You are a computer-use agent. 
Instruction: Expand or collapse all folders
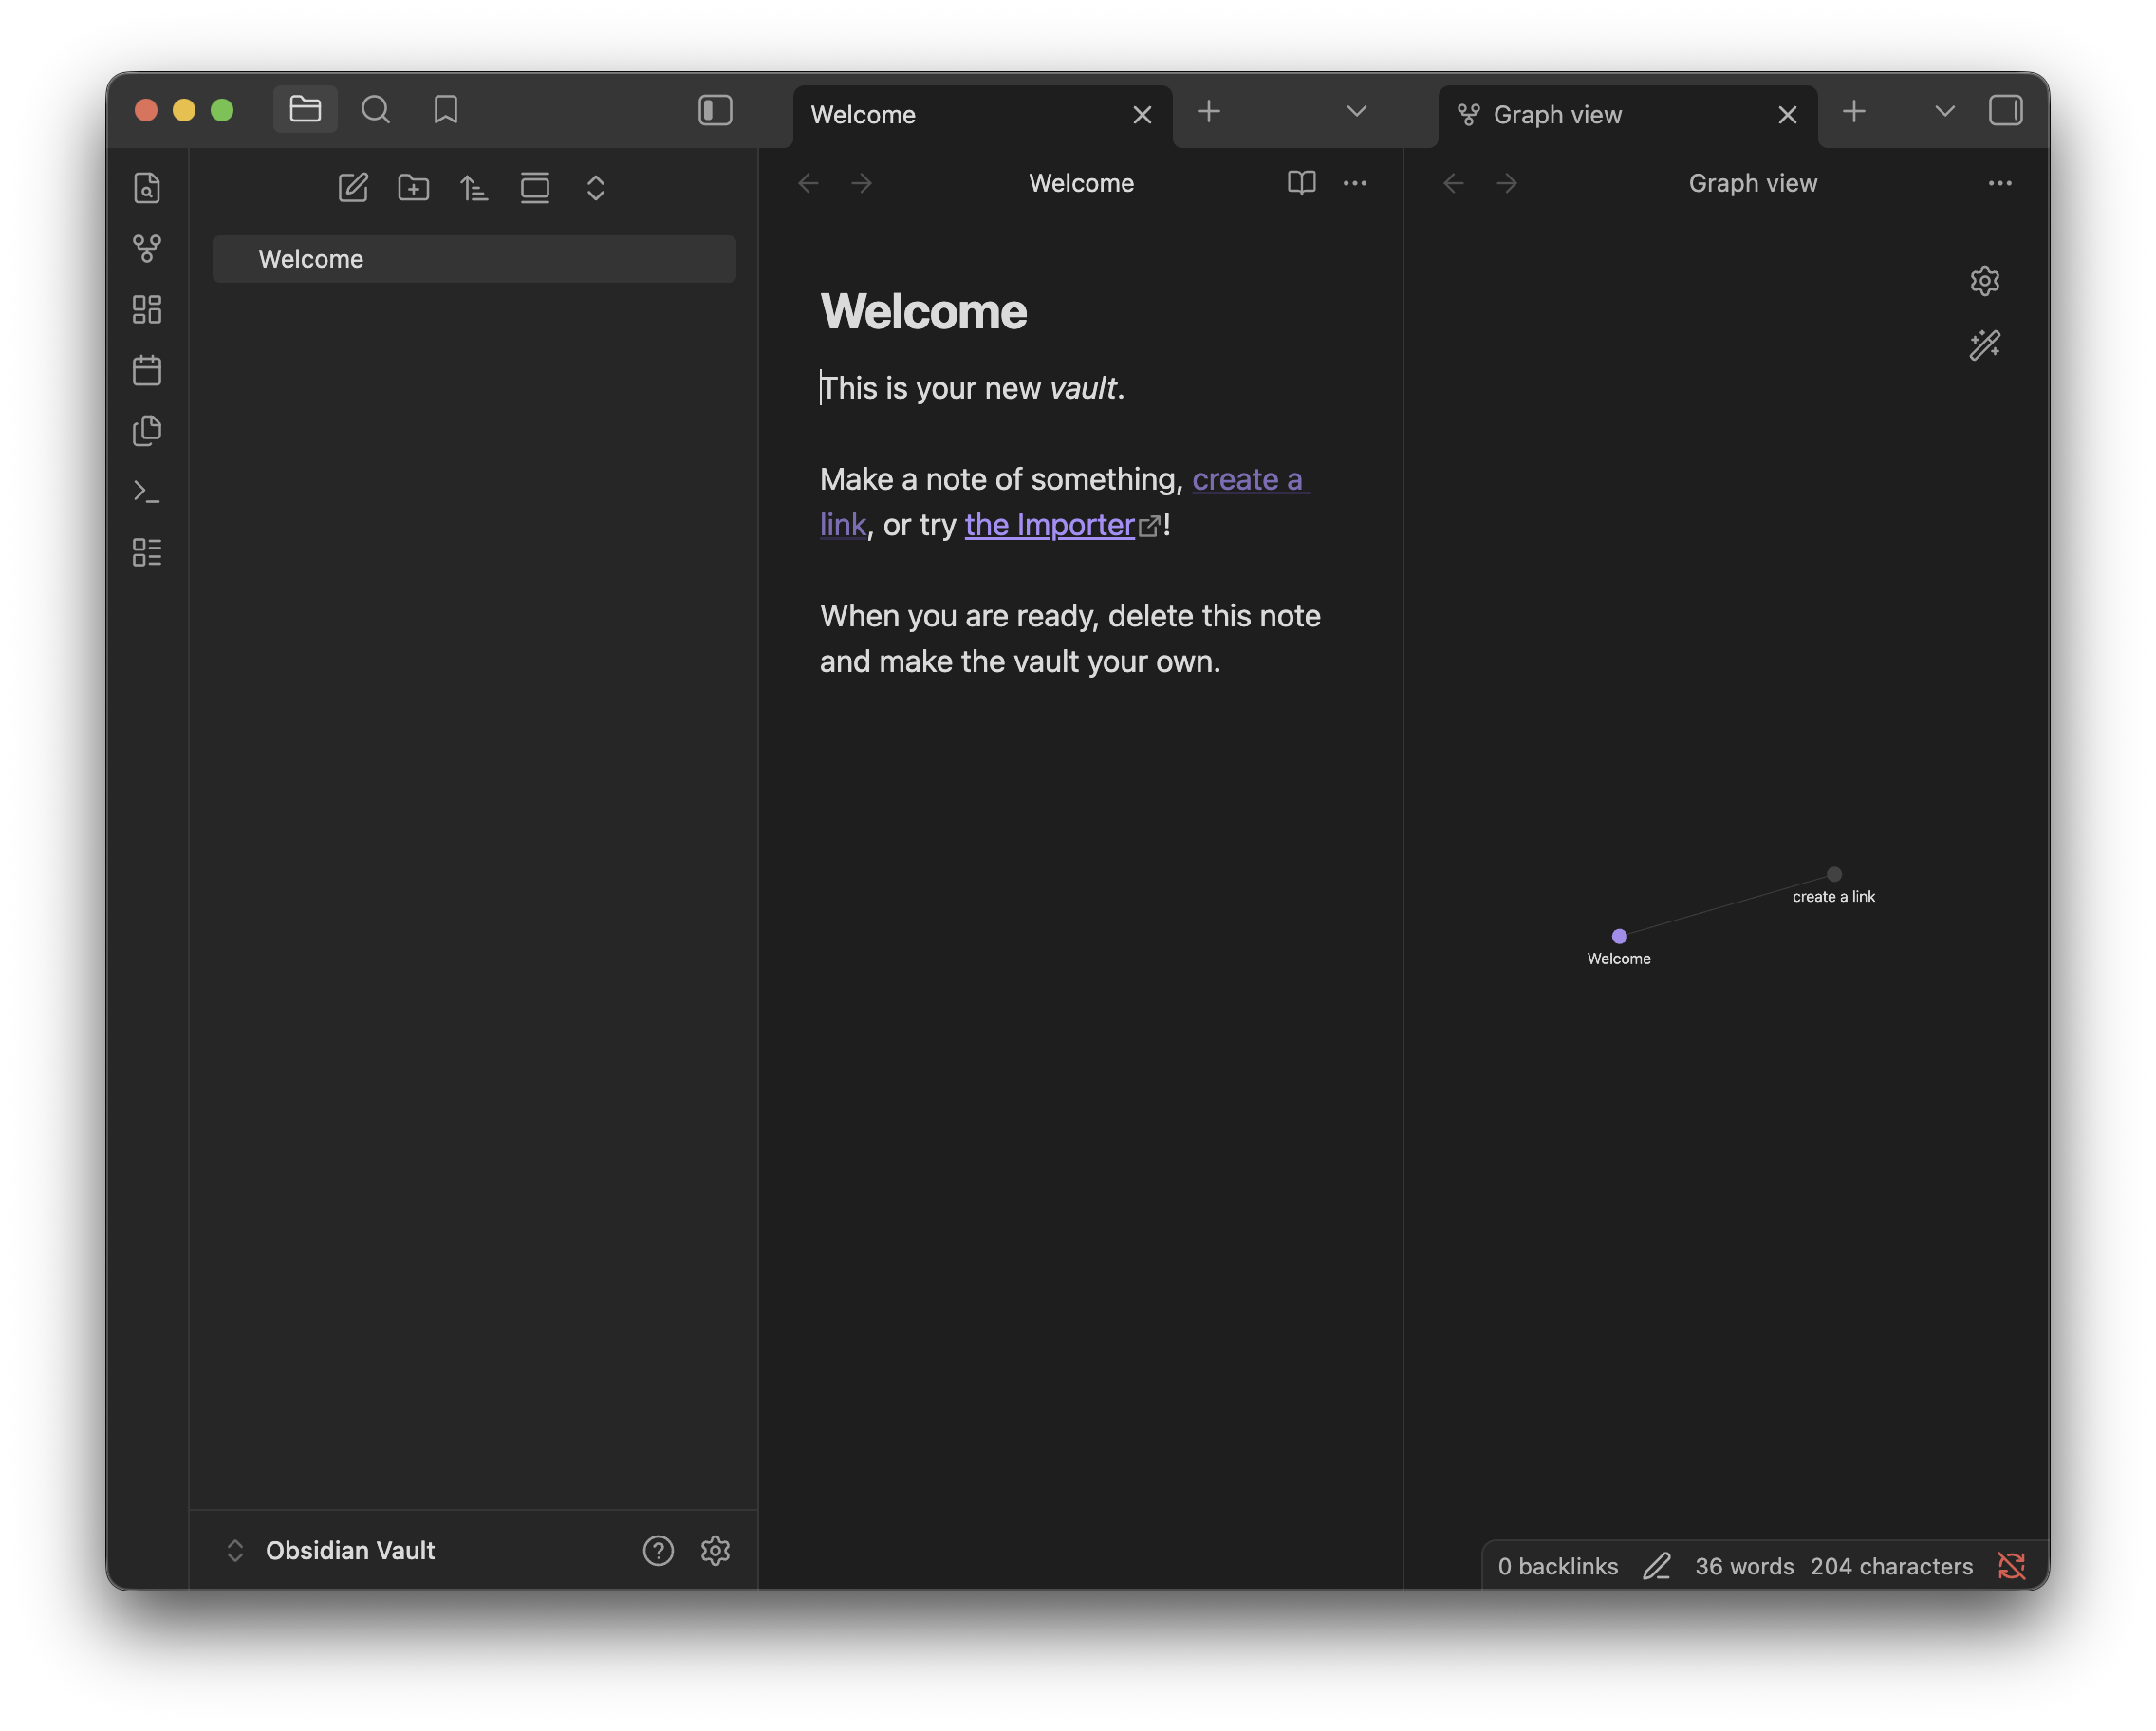click(x=596, y=187)
